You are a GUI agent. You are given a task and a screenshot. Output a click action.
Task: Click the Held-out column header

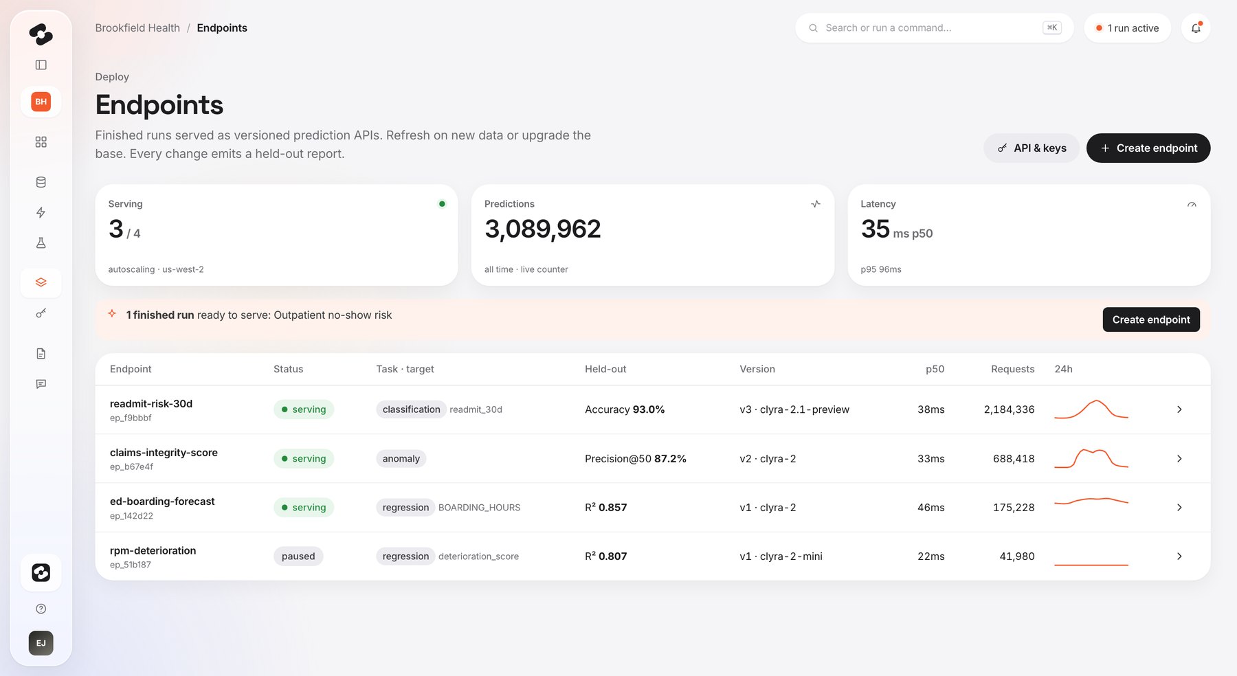605,369
